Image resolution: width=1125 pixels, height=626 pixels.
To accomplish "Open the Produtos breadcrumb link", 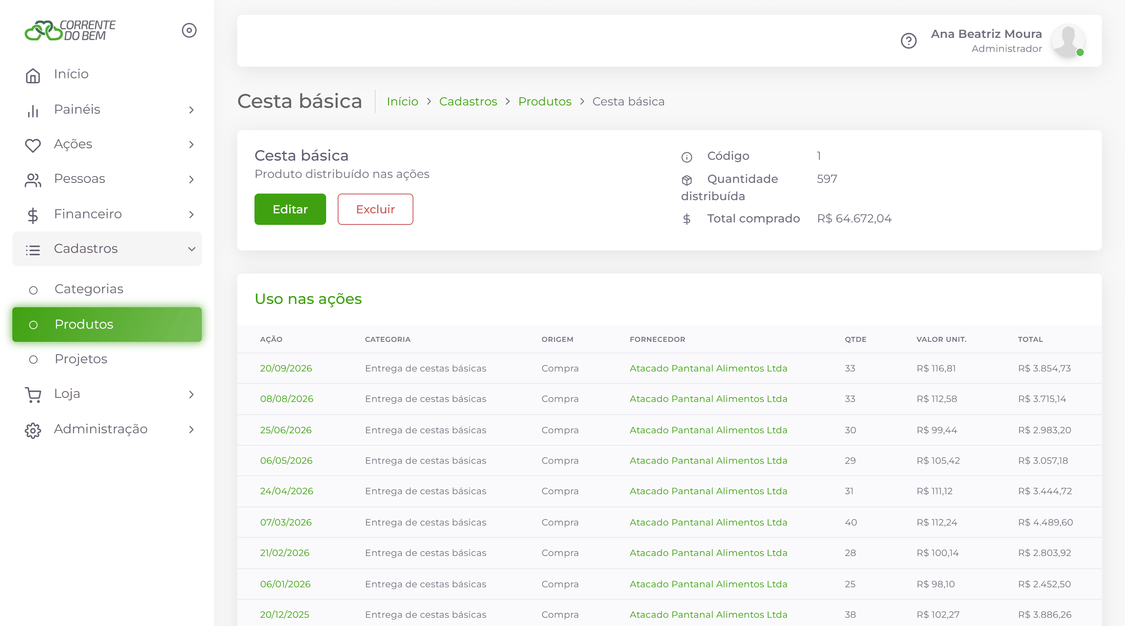I will point(545,101).
